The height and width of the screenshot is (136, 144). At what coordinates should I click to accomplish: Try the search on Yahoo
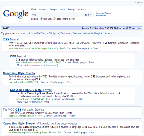point(24,33)
